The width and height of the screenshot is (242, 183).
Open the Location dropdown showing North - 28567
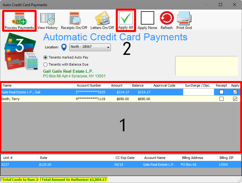click(x=90, y=47)
